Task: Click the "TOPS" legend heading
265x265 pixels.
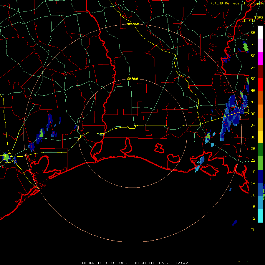Action: [x=259, y=18]
